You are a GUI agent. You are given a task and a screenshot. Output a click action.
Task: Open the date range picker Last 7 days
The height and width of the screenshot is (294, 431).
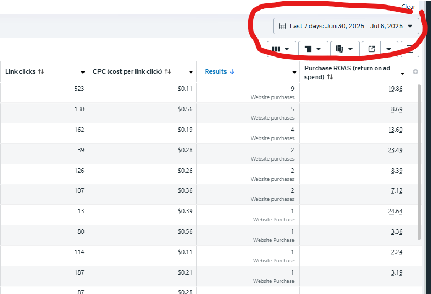pyautogui.click(x=346, y=26)
